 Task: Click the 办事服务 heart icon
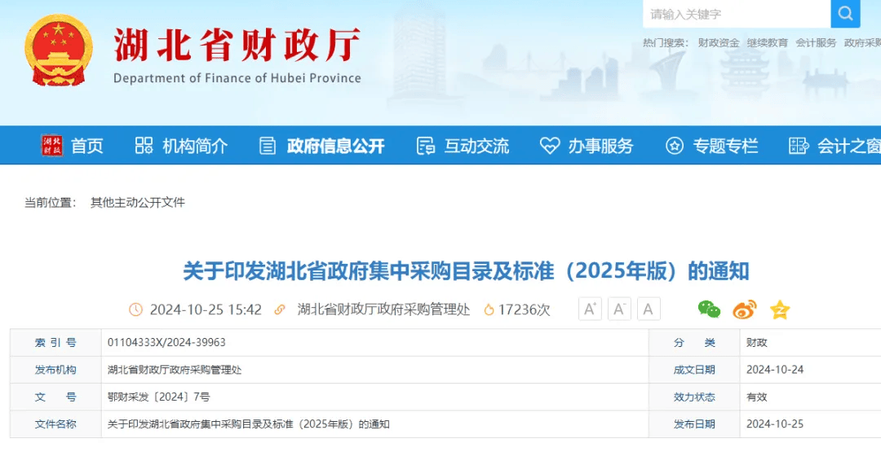click(550, 146)
